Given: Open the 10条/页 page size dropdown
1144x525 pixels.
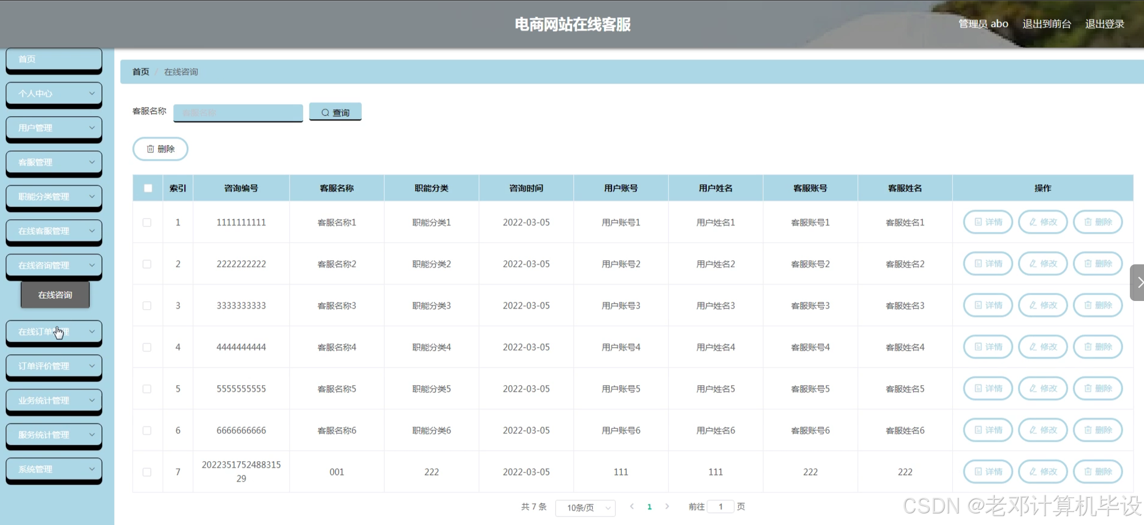Looking at the screenshot, I should (x=585, y=508).
